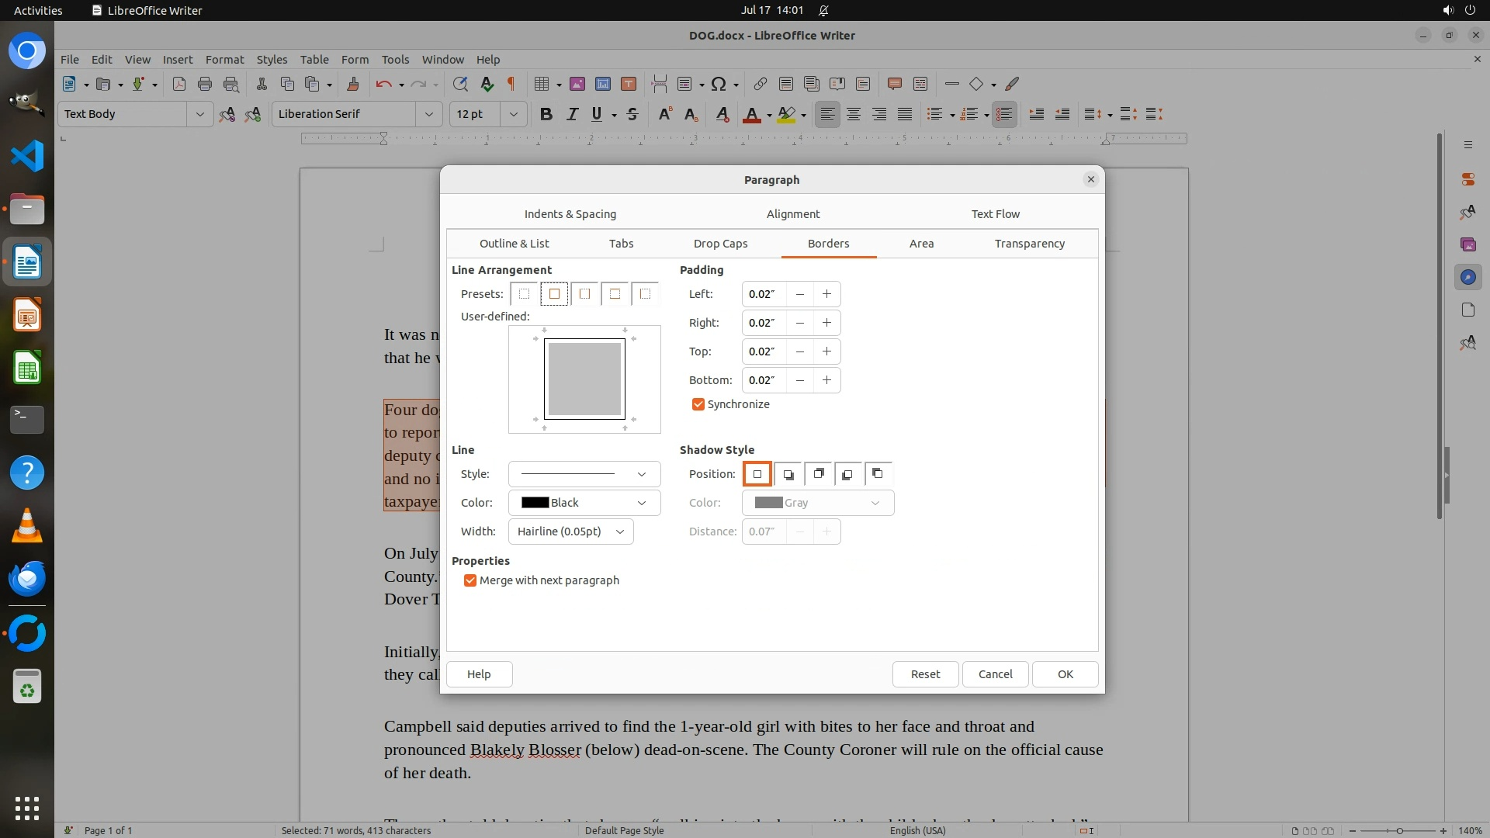1490x838 pixels.
Task: Choose bottom-right shadow position icon
Action: pyautogui.click(x=788, y=474)
